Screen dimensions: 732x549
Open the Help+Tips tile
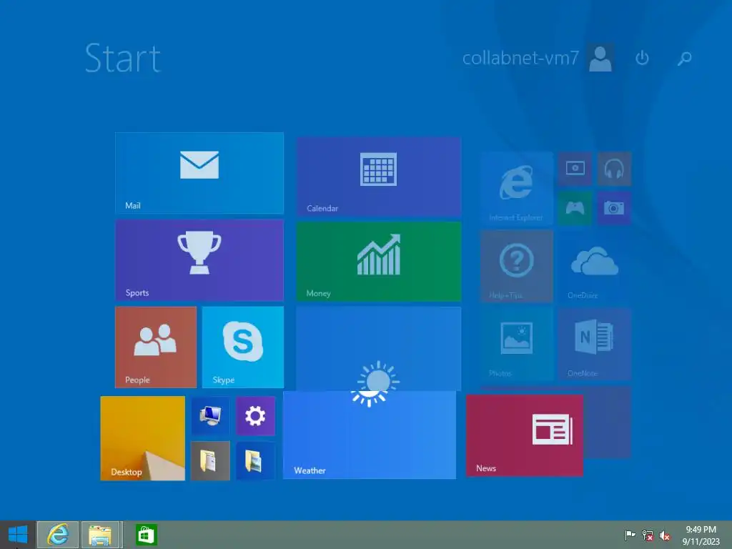[x=517, y=266]
